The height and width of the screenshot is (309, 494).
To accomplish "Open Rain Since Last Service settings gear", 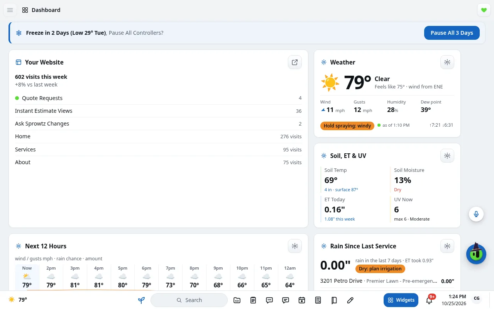I will pos(447,246).
